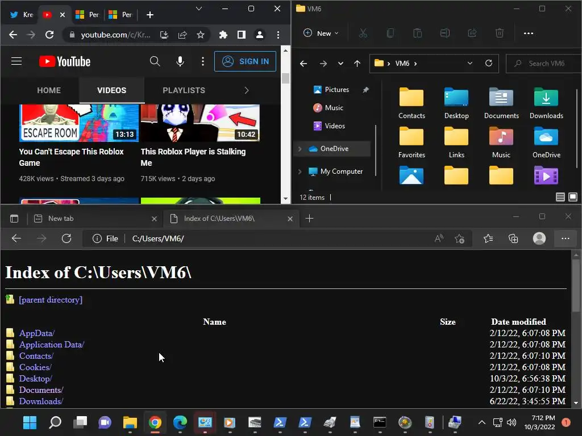Image resolution: width=582 pixels, height=436 pixels.
Task: Click Chrome install app icon
Action: pos(164,35)
